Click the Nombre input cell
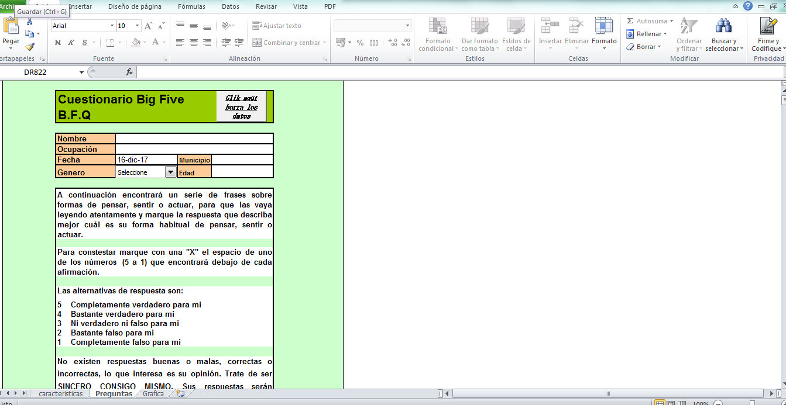The height and width of the screenshot is (405, 786). (194, 139)
